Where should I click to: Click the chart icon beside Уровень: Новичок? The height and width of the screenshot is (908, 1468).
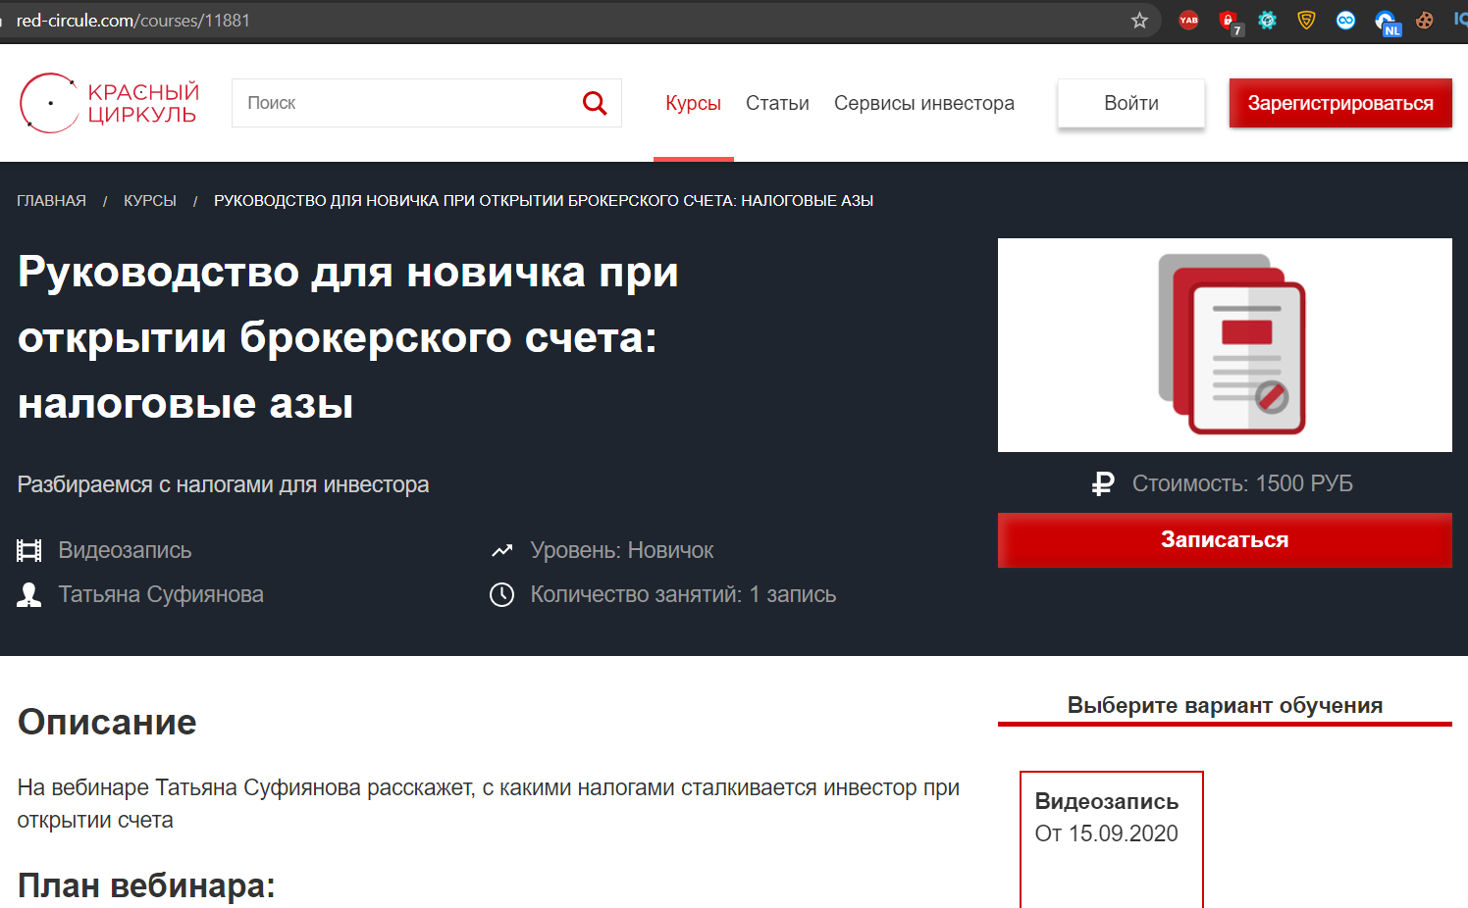[x=501, y=551]
